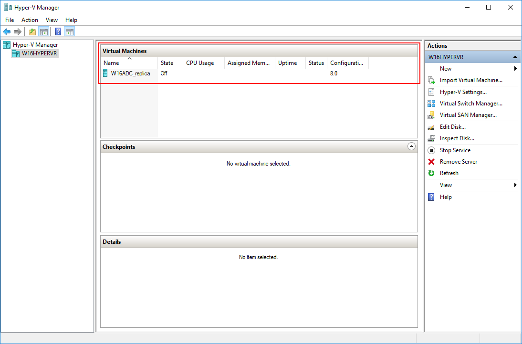522x344 pixels.
Task: Click the Edit Disk icon
Action: pyautogui.click(x=431, y=127)
